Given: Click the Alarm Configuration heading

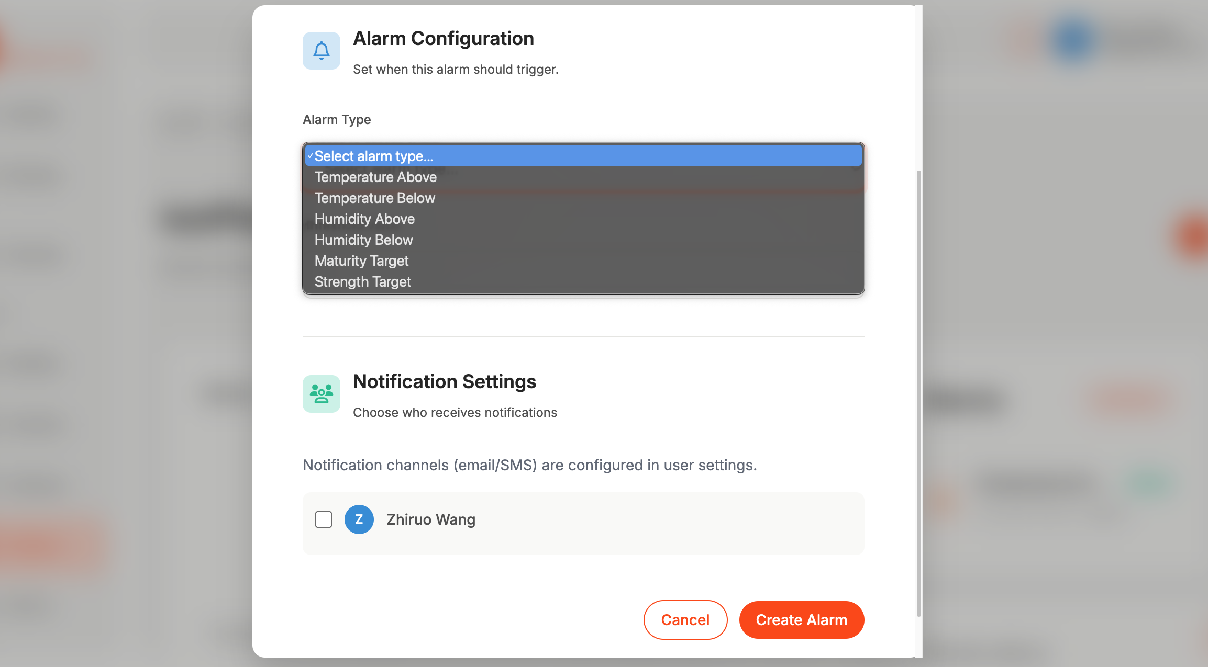Looking at the screenshot, I should click(443, 39).
